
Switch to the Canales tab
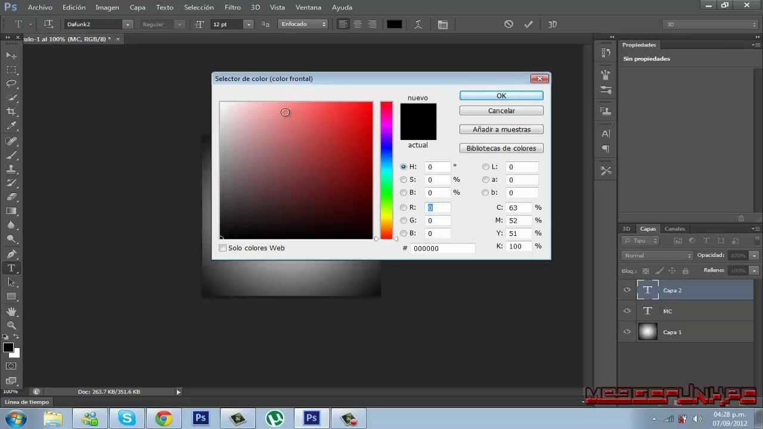point(675,229)
